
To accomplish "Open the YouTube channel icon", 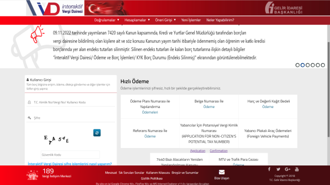I will click(x=297, y=169).
